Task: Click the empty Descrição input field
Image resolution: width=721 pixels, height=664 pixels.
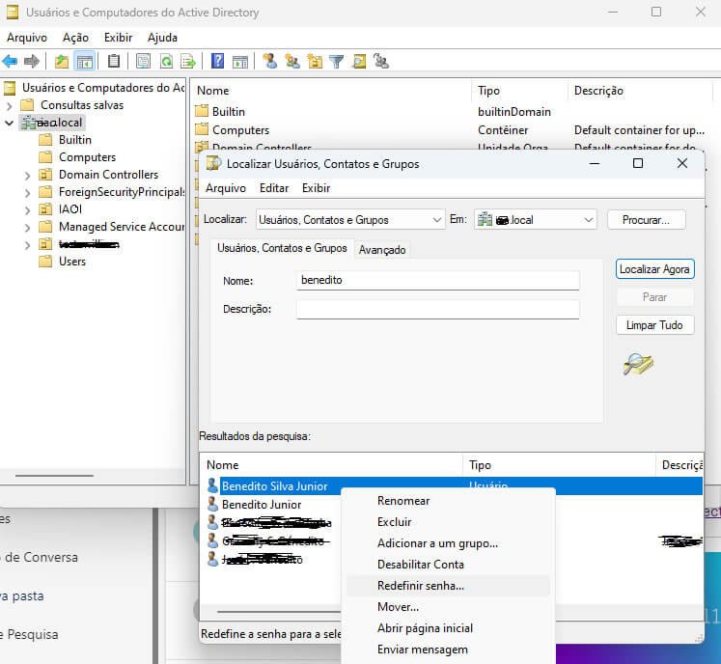Action: [x=438, y=309]
